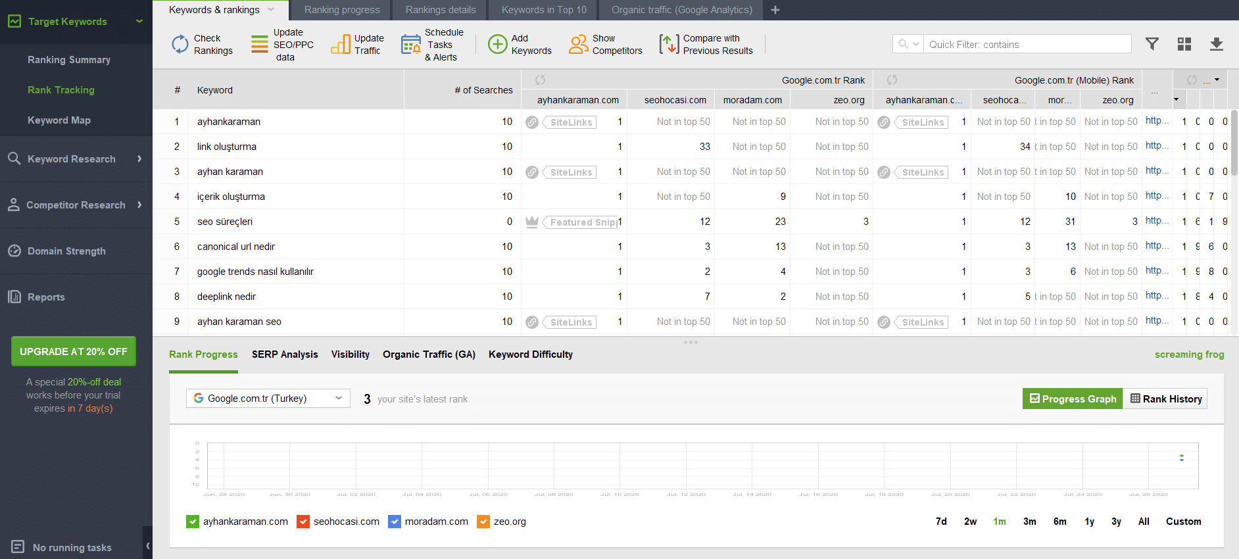Select the 3m time range

point(1029,522)
